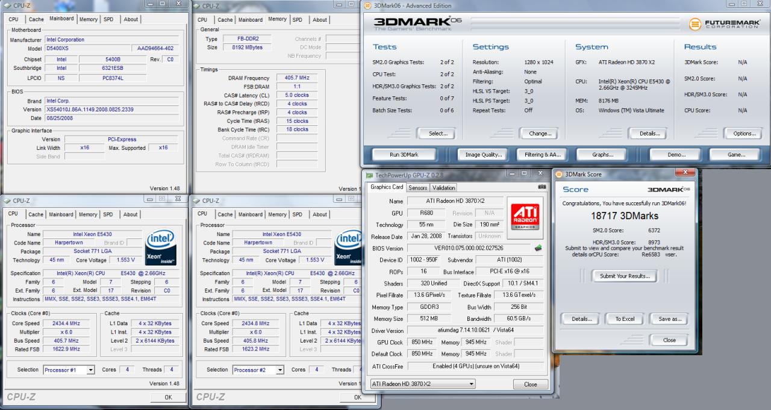
Task: Click Core Speed value 2434.4 MHz
Action: tap(67, 323)
